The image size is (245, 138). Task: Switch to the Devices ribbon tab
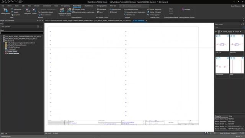pos(37,6)
